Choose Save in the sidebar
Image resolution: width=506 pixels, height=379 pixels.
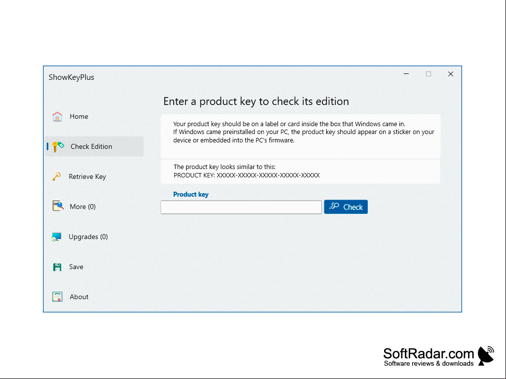coord(76,267)
